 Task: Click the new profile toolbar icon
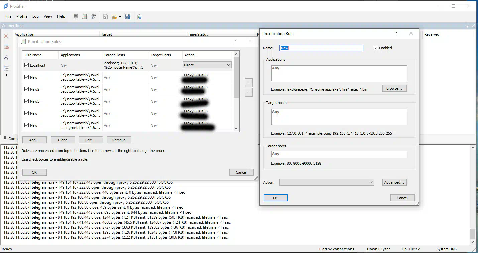[x=105, y=17]
